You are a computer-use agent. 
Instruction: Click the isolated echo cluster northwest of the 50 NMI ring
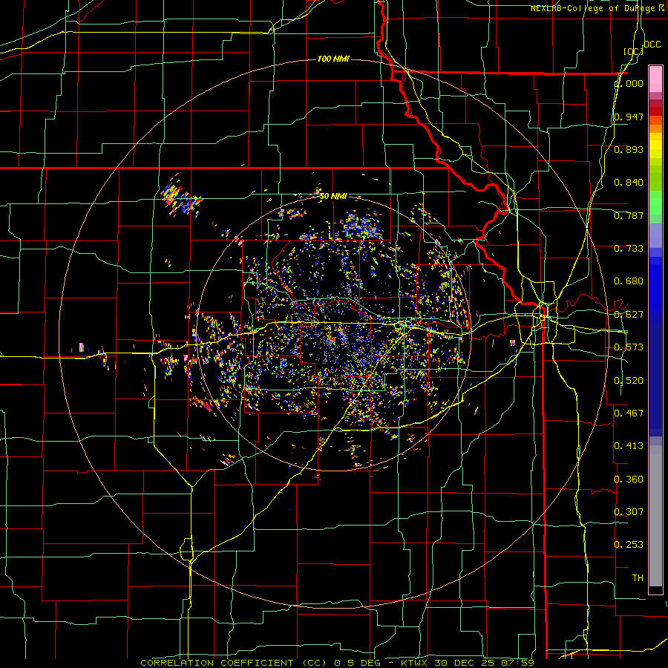[183, 197]
